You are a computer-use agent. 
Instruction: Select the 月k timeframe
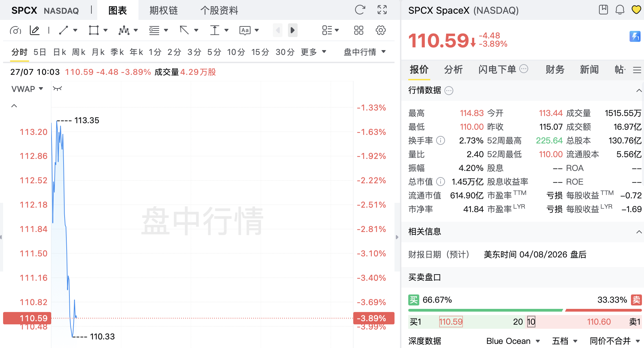(98, 52)
